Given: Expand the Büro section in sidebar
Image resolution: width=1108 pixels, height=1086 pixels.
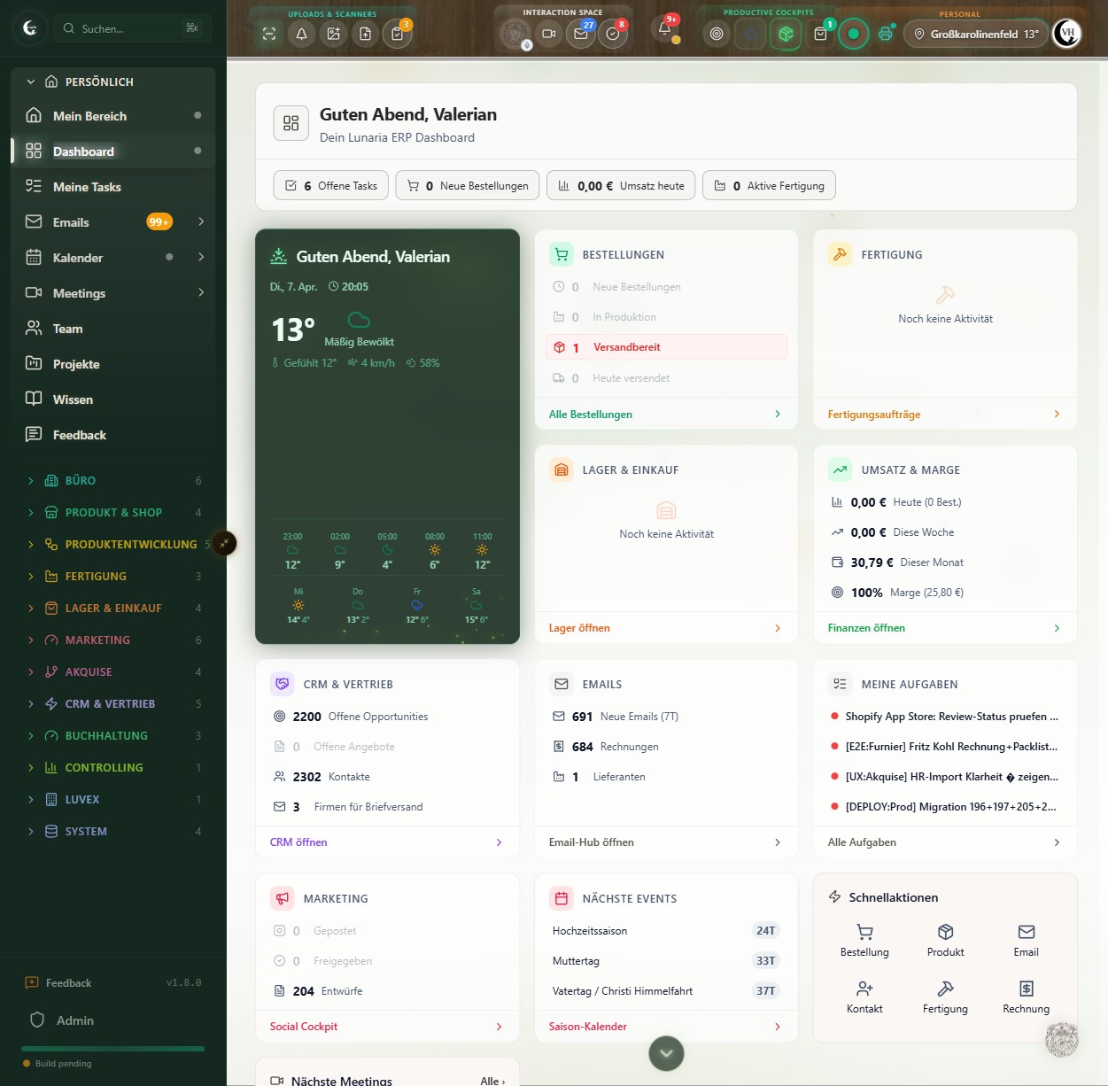Looking at the screenshot, I should [31, 480].
